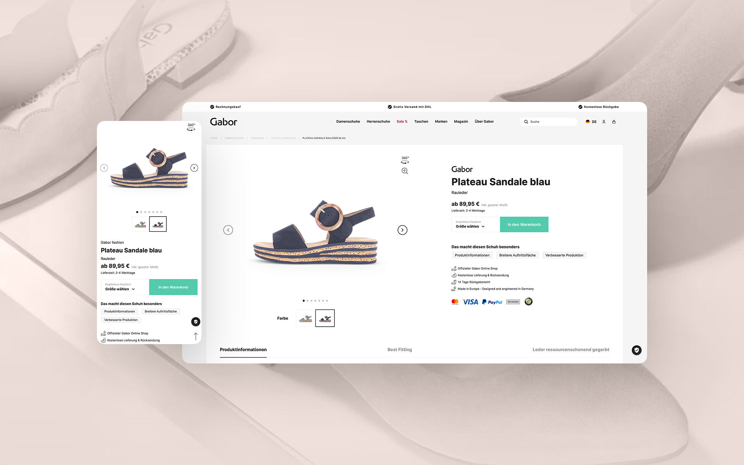The height and width of the screenshot is (465, 744).
Task: Open the 360° view on desktop product image
Action: point(405,160)
